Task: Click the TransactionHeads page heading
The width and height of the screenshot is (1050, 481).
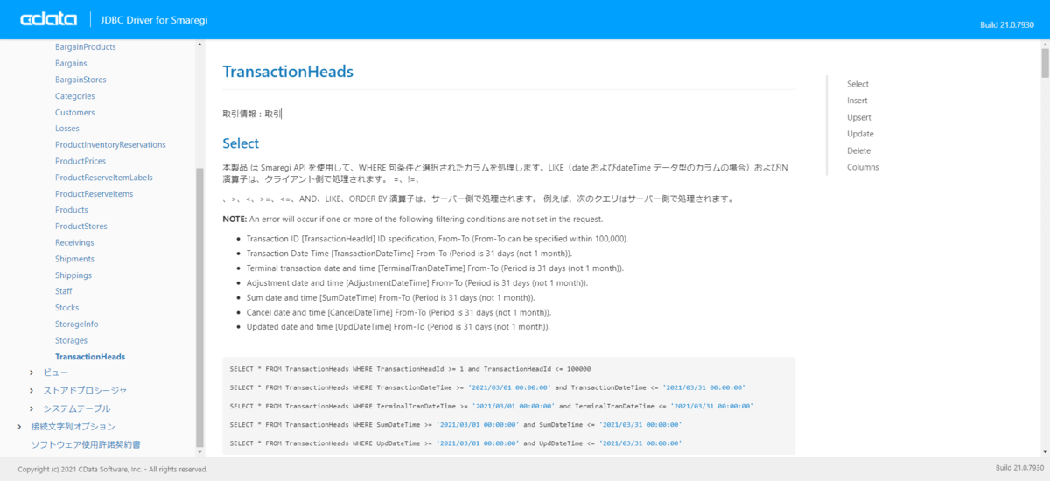Action: pyautogui.click(x=288, y=72)
